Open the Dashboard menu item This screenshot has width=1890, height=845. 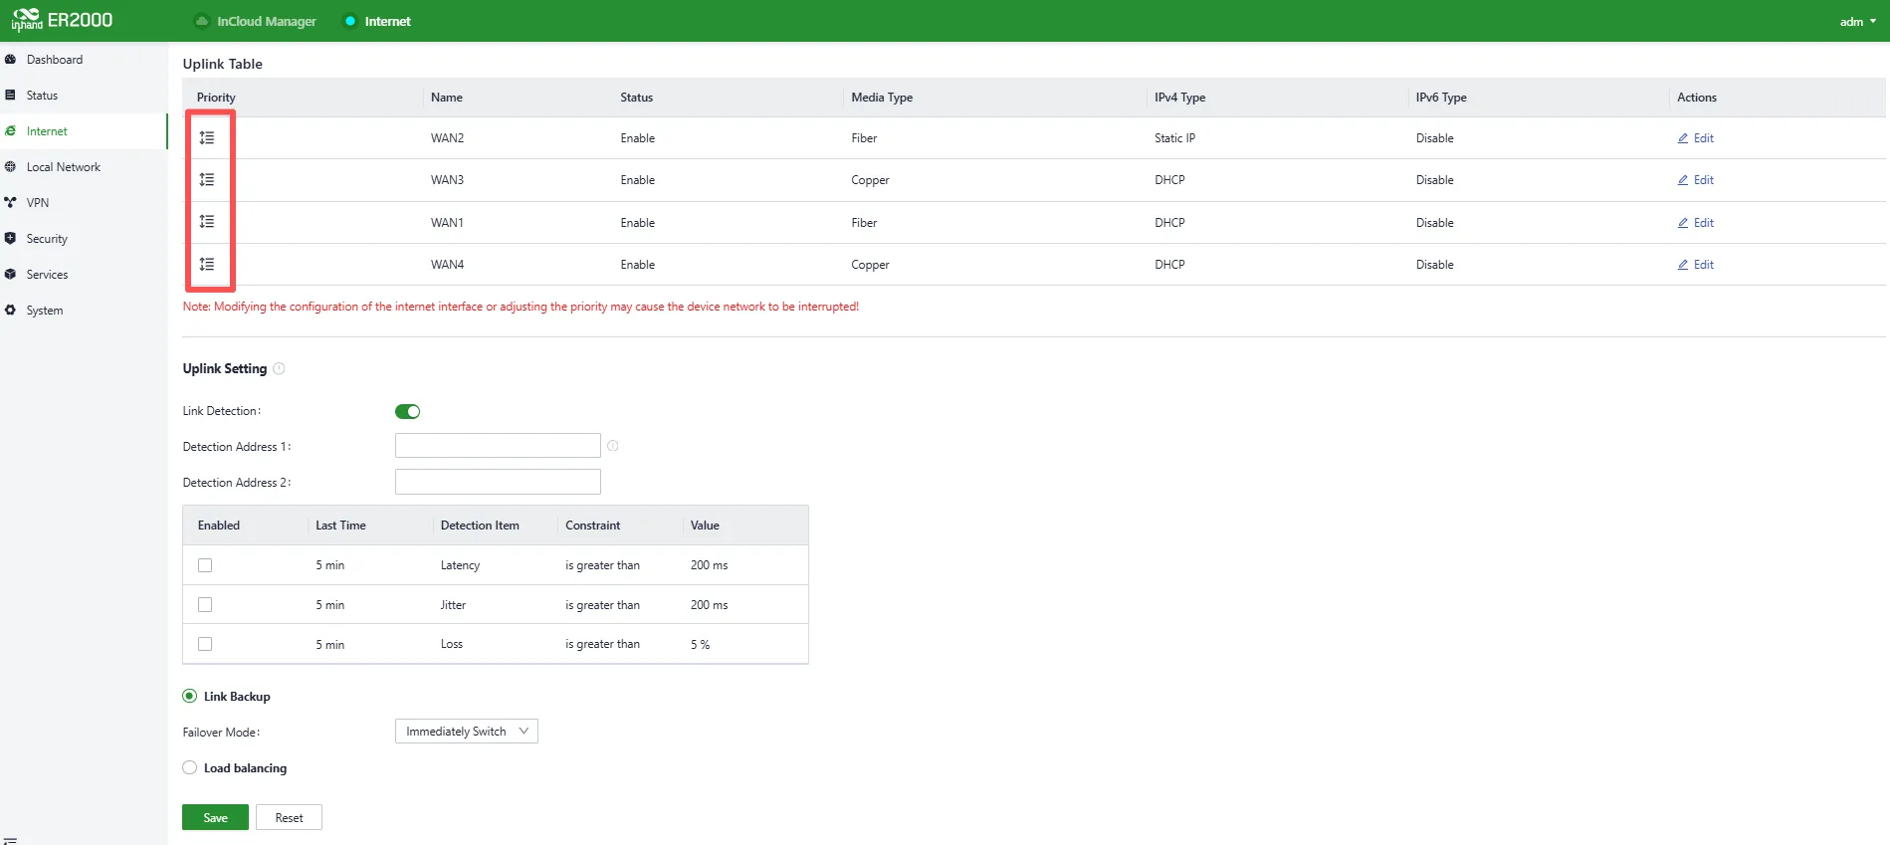click(84, 60)
